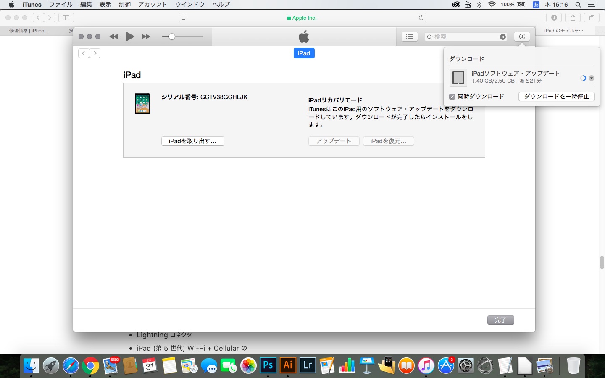Open the 編集 menu
This screenshot has height=378, width=605.
[x=86, y=5]
